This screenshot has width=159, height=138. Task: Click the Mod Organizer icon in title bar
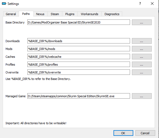pos(4,4)
